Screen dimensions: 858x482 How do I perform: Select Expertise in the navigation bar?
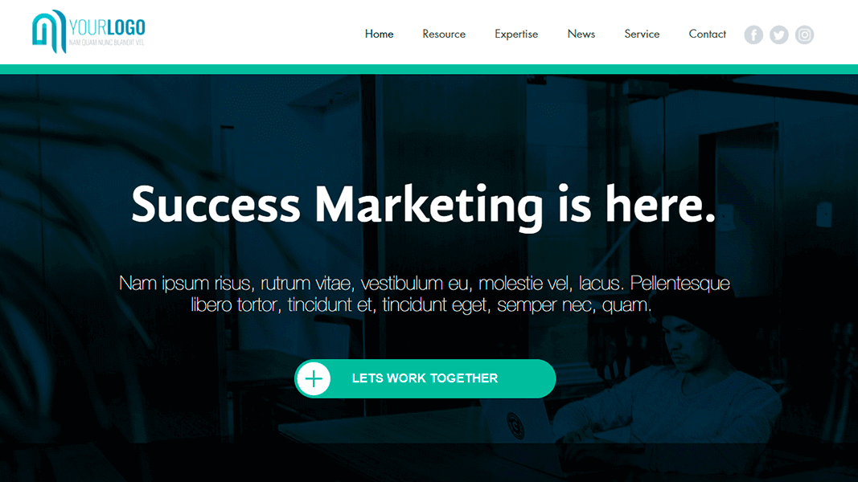coord(516,34)
